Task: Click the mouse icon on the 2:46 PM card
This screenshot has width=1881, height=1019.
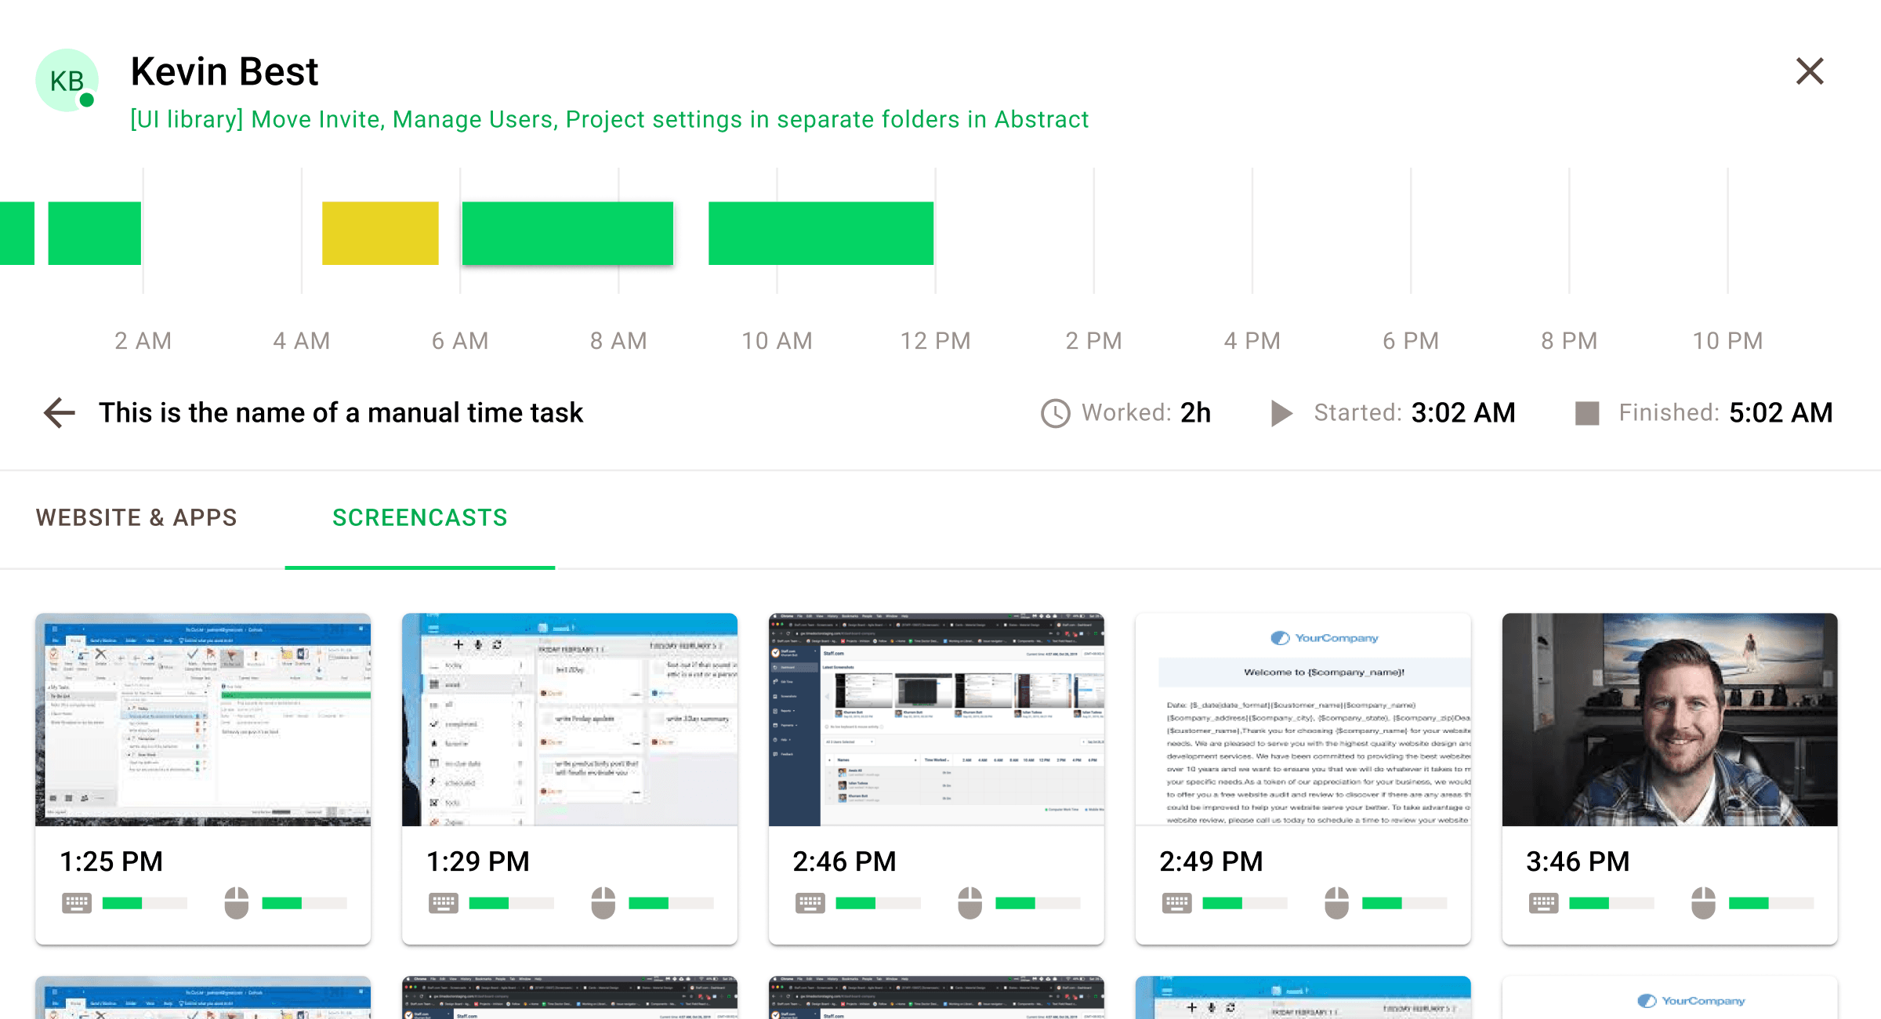Action: click(x=969, y=903)
